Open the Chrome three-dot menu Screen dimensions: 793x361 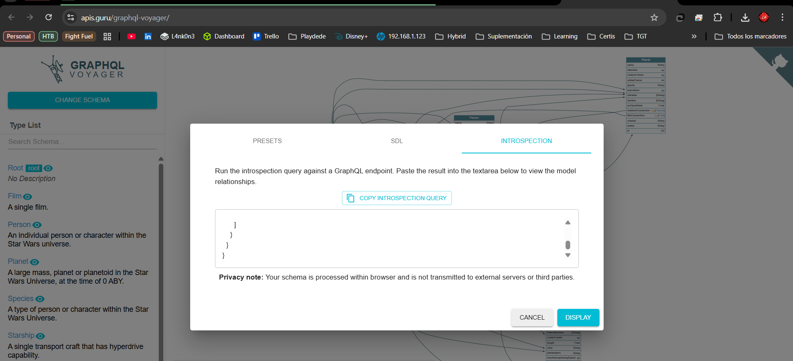[782, 17]
